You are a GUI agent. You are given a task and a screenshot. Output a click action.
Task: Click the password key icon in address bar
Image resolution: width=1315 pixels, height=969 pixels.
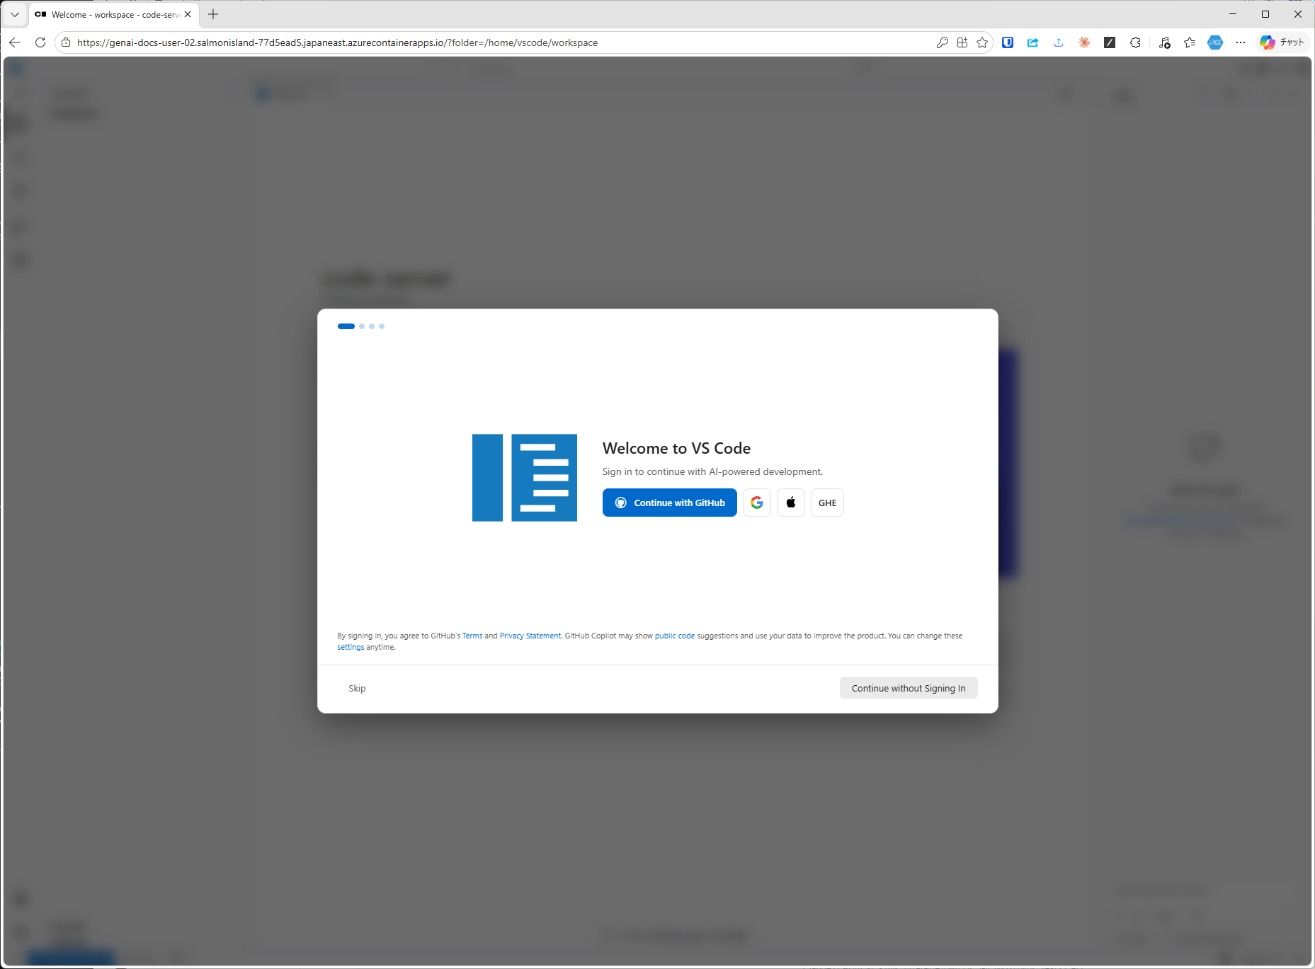point(942,42)
